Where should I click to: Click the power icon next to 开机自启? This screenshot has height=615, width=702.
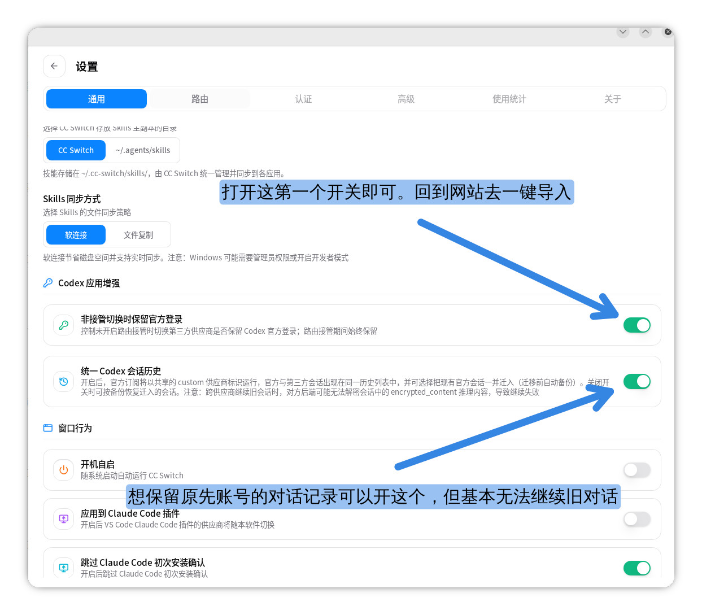coord(64,470)
